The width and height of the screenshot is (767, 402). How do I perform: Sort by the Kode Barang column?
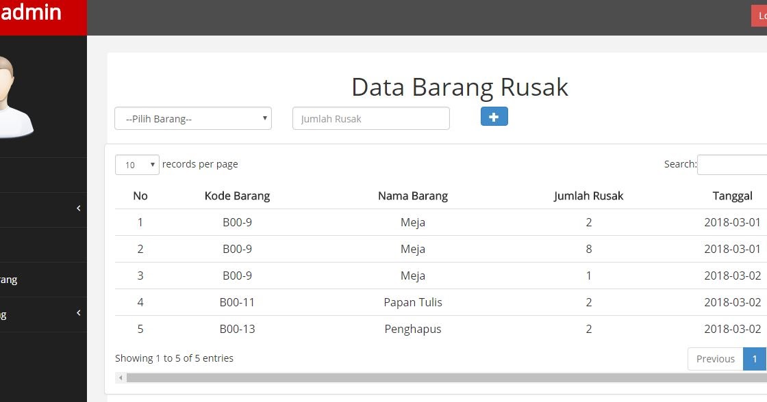(237, 196)
